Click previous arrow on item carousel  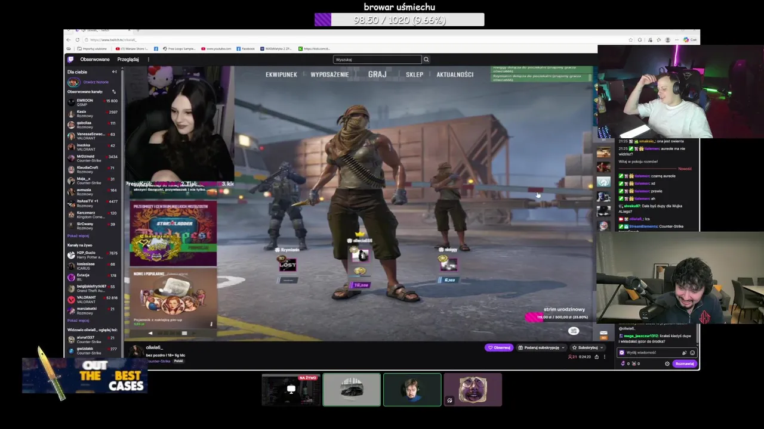150,333
